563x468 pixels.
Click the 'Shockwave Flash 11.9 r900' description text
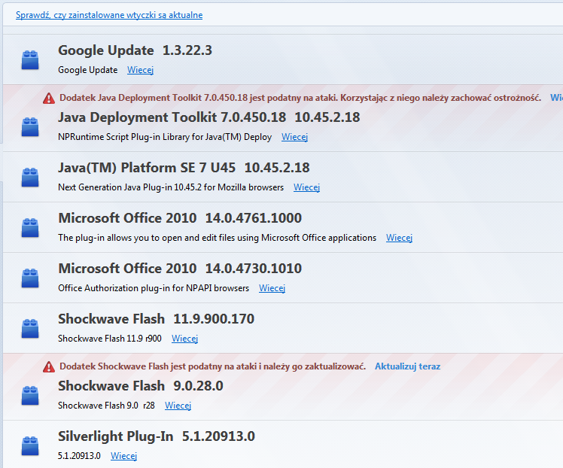(x=110, y=339)
